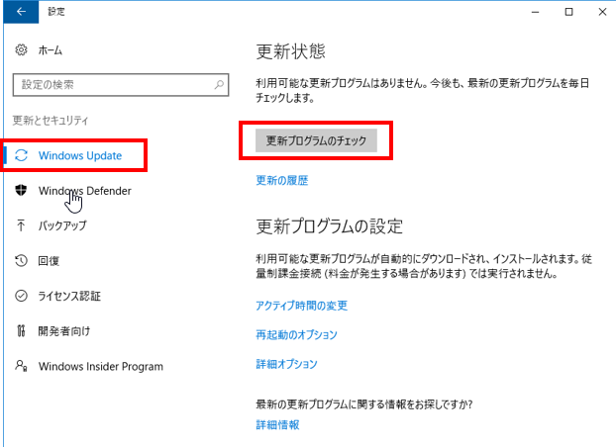Click the magnifier icon in search box
616x447 pixels.
click(219, 84)
